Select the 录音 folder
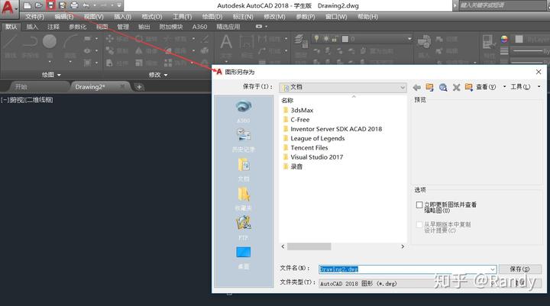The width and height of the screenshot is (550, 306). (x=293, y=166)
